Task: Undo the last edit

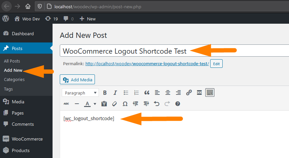Action: (157, 104)
